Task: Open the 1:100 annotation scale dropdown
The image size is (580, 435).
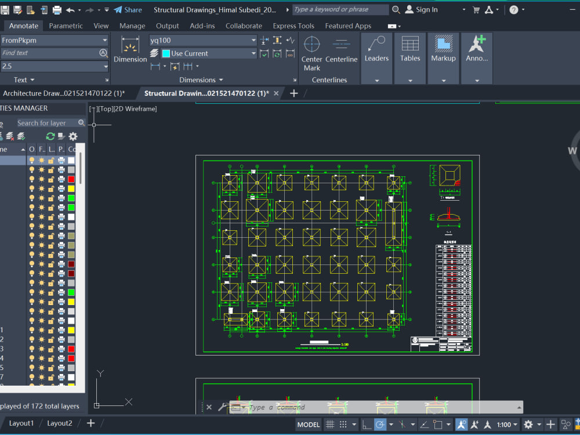Action: [507, 425]
